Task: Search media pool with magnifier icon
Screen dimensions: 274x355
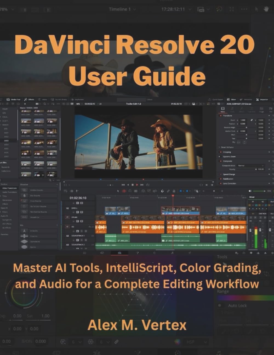Action: click(45, 104)
